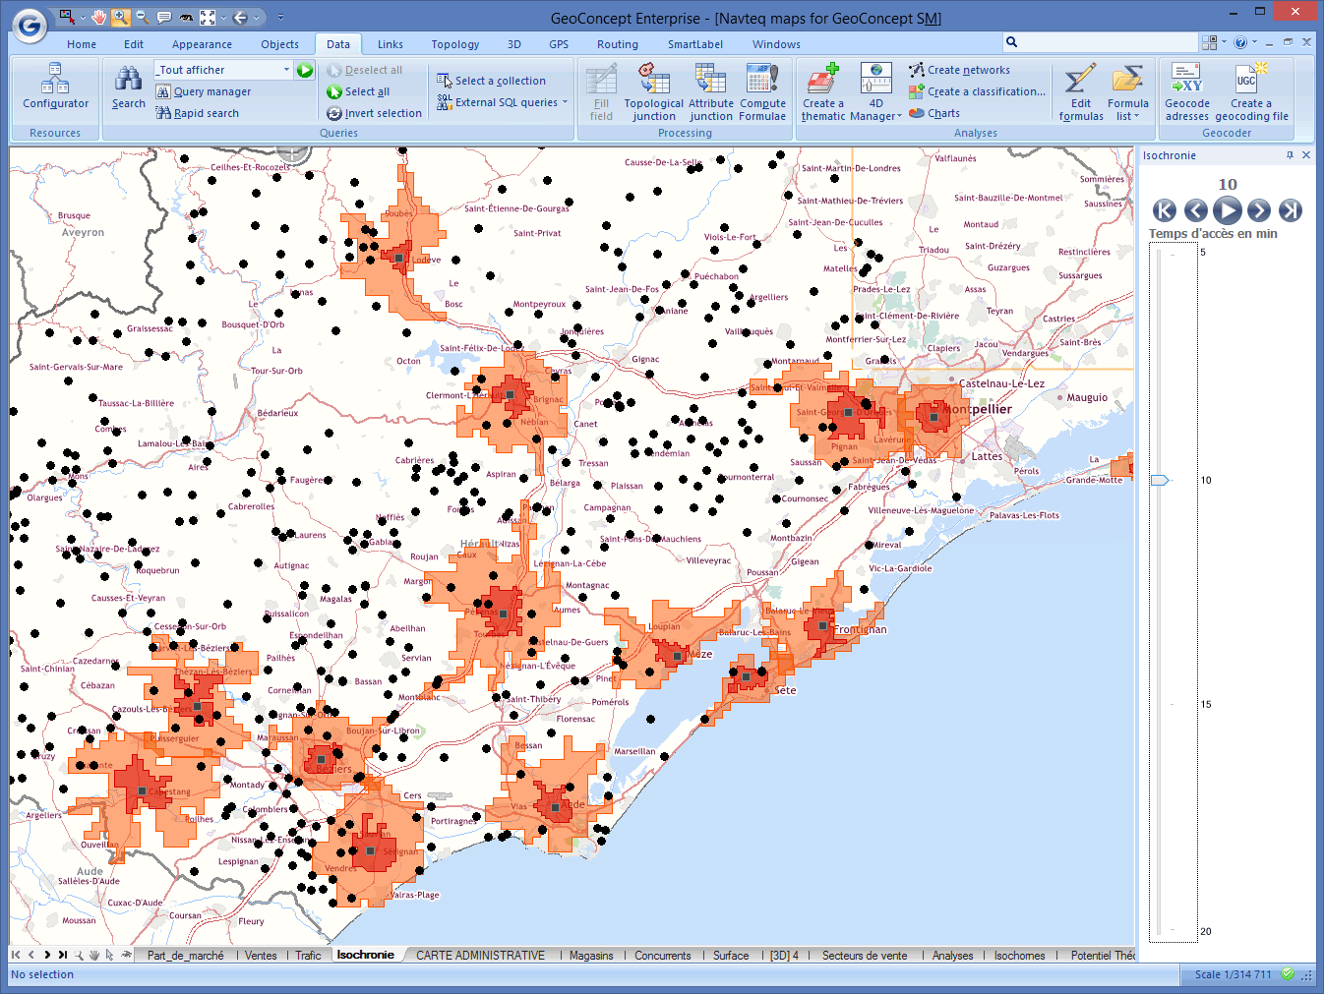
Task: Expand the Formula list dropdown
Action: (x=1137, y=116)
